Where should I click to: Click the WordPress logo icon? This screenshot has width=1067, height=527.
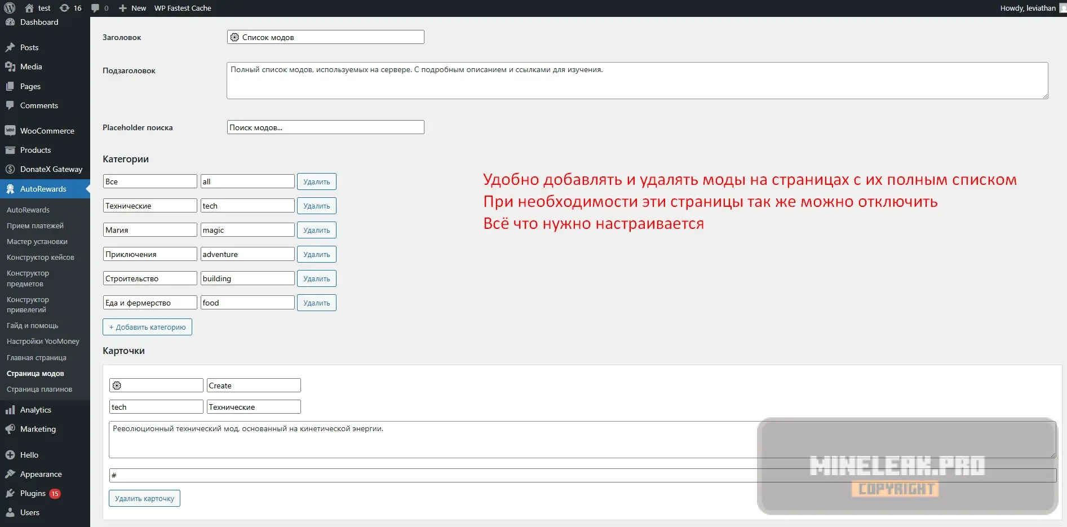(x=10, y=8)
